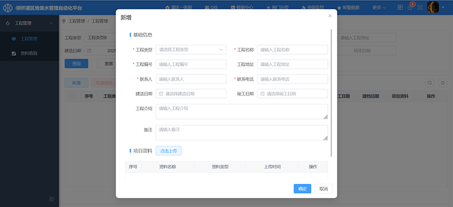This screenshot has height=207, width=453.
Task: Click the 工程名称 input field
Action: (292, 50)
